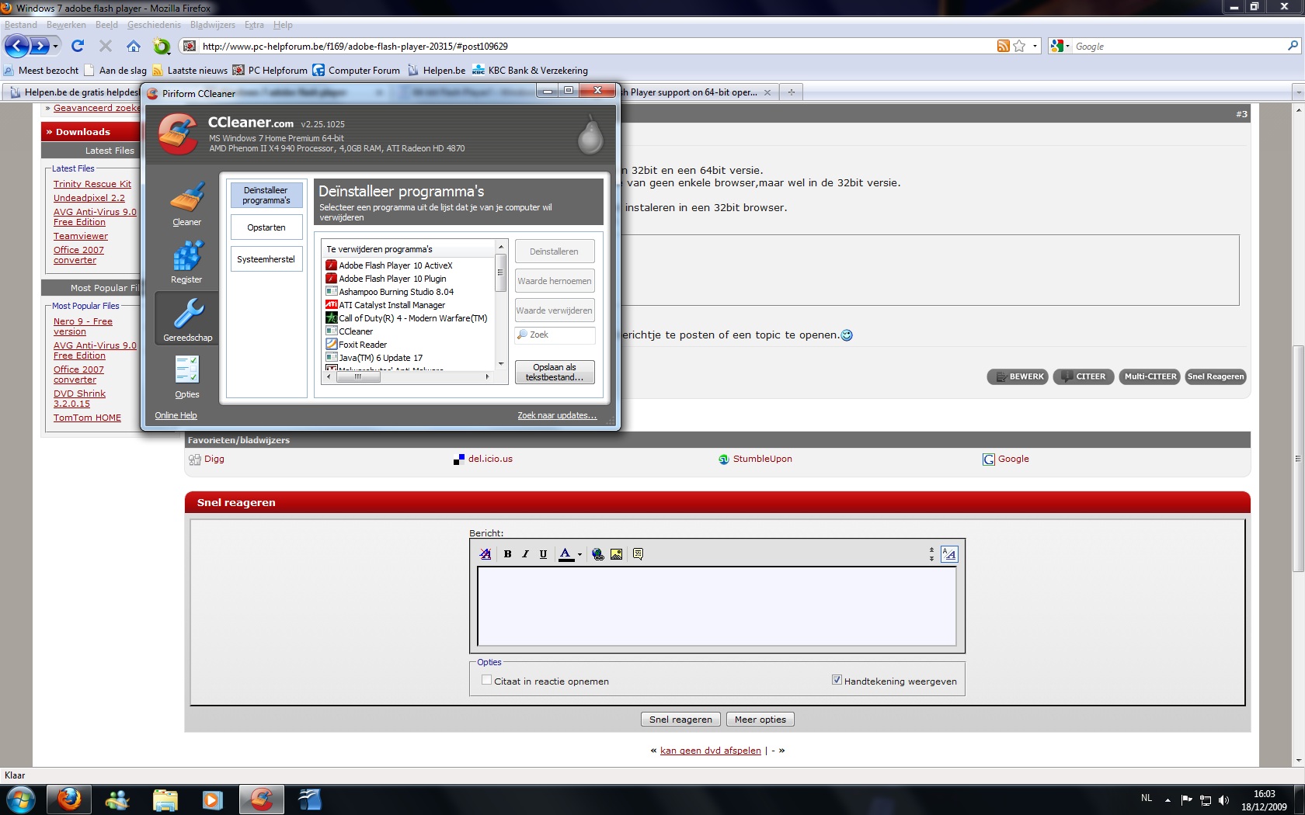Viewport: 1305px width, 815px height.
Task: Click the remove formatting icon in reply editor
Action: (x=485, y=554)
